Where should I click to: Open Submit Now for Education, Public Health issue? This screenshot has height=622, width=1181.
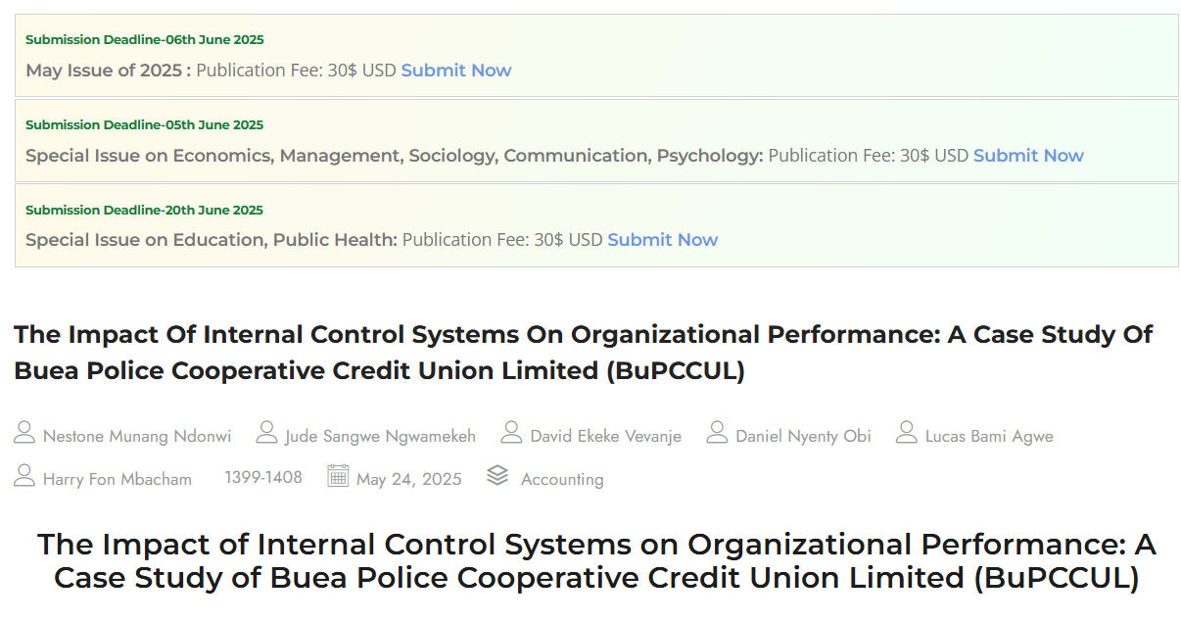tap(663, 240)
